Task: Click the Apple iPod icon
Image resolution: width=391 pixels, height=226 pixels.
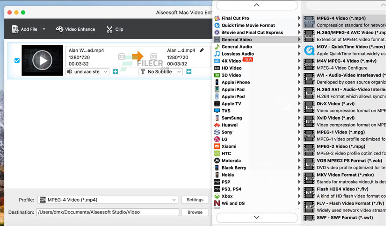Action: click(x=217, y=96)
